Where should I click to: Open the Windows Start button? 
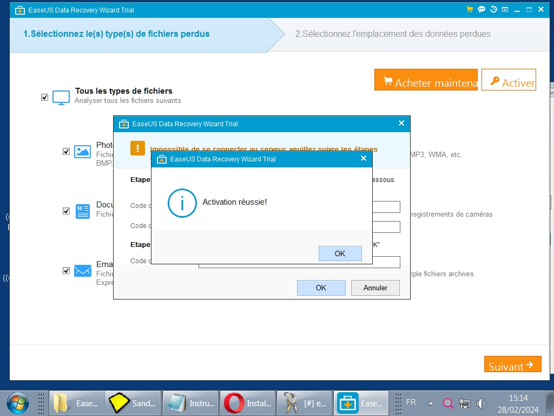18,403
